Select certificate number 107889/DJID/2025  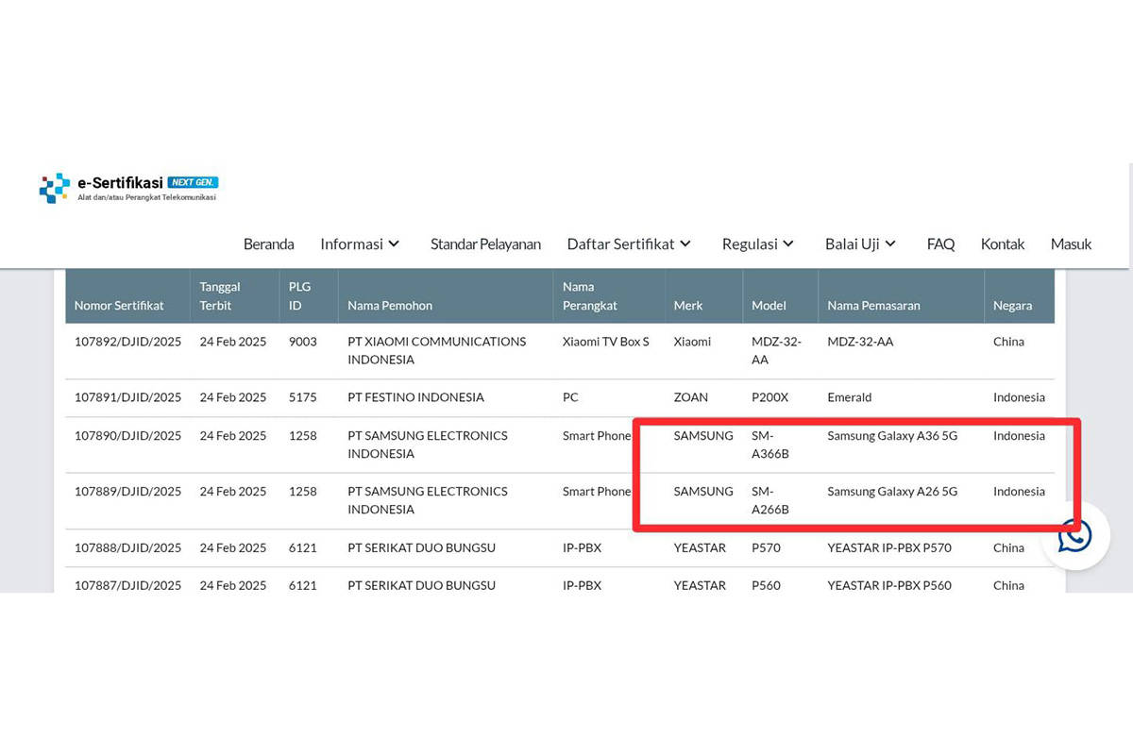[x=127, y=492]
